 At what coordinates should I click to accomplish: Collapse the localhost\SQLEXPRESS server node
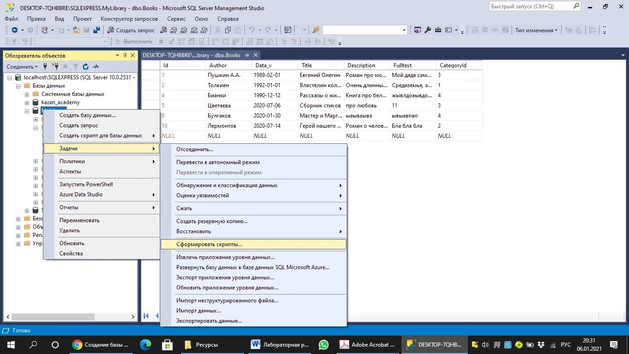click(x=9, y=77)
